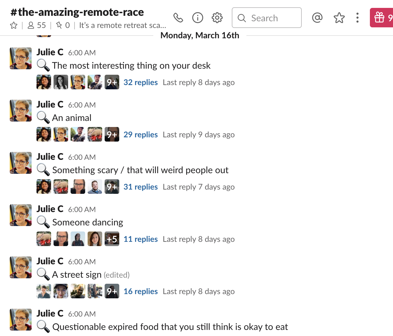Open the red gift What's New button
Image resolution: width=393 pixels, height=336 pixels.
[381, 18]
